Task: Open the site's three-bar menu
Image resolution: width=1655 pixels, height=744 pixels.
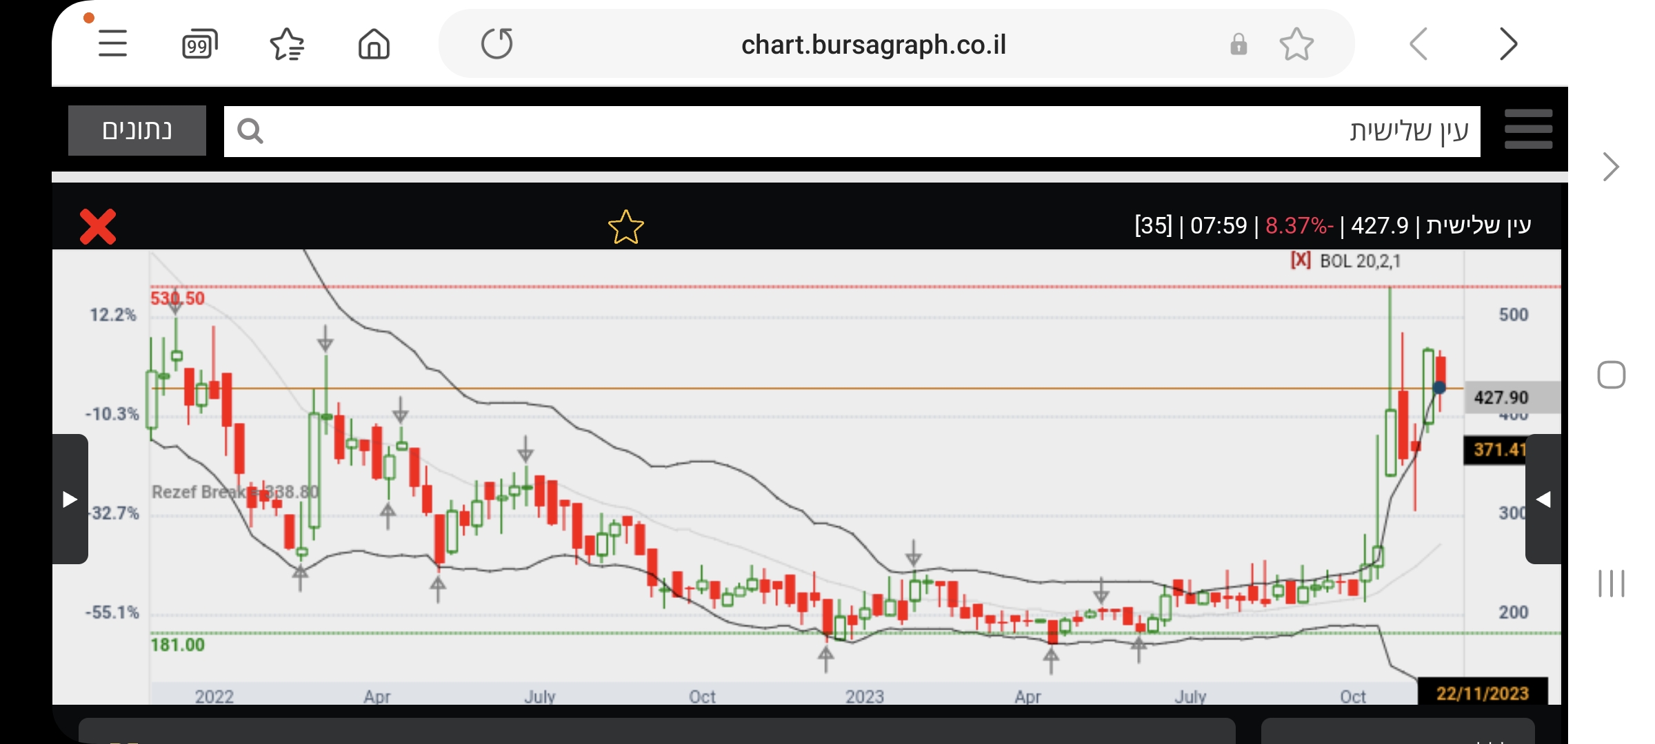Action: [x=1528, y=130]
